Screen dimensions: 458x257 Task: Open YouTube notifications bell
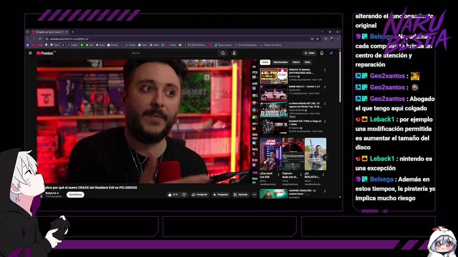322,53
